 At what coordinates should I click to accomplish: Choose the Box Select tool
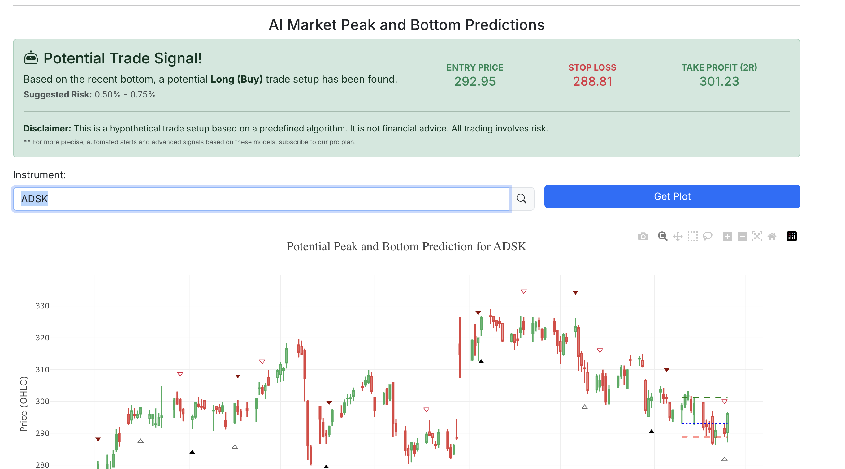pyautogui.click(x=692, y=236)
